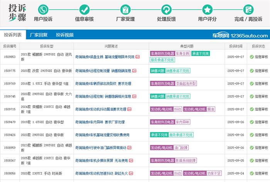Image resolution: width=270 pixels, height=182 pixels.
Task: Open image icon for complaint 1508367
Action: coord(131,160)
